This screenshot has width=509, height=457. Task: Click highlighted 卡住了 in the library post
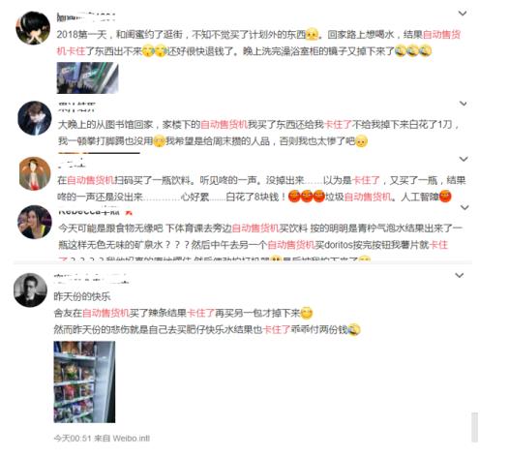[x=338, y=125]
